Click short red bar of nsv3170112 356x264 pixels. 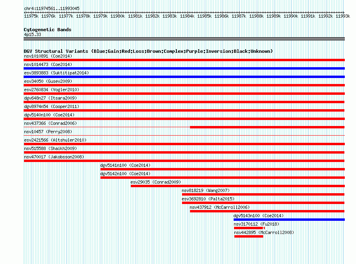(x=249, y=228)
